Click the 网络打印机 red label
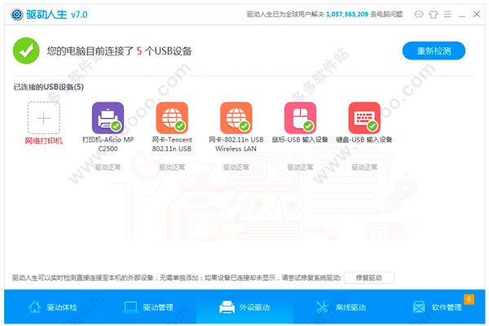Screen dimensions: 489x326 point(44,141)
